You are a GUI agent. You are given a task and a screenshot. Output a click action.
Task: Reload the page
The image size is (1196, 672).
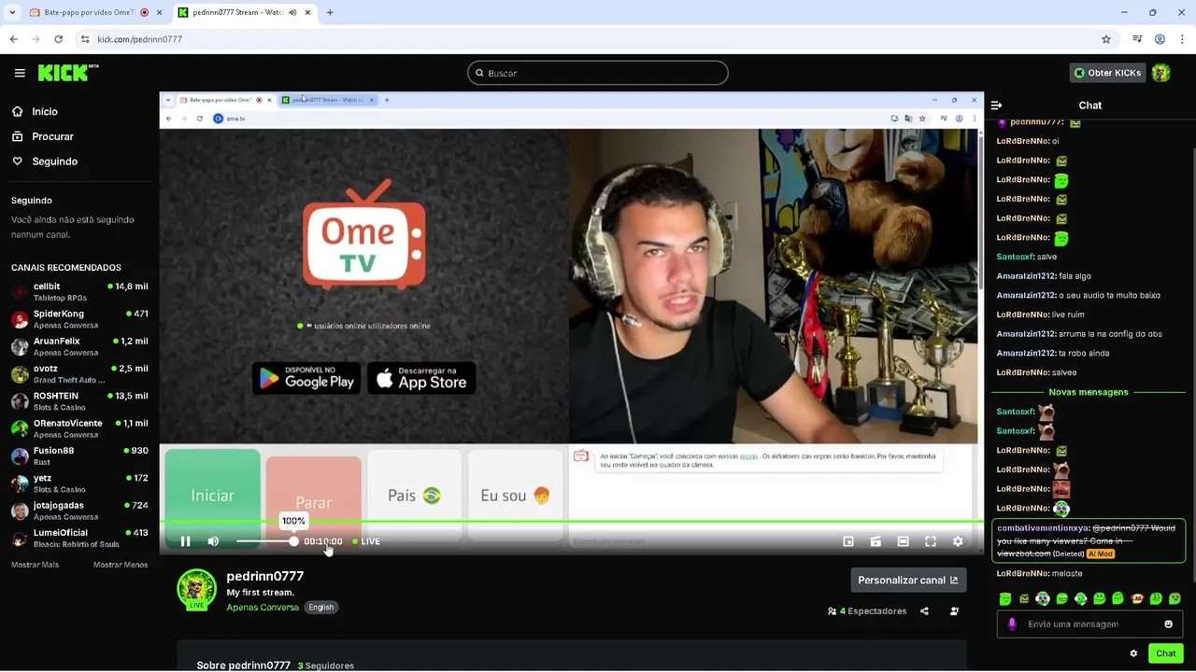[58, 39]
